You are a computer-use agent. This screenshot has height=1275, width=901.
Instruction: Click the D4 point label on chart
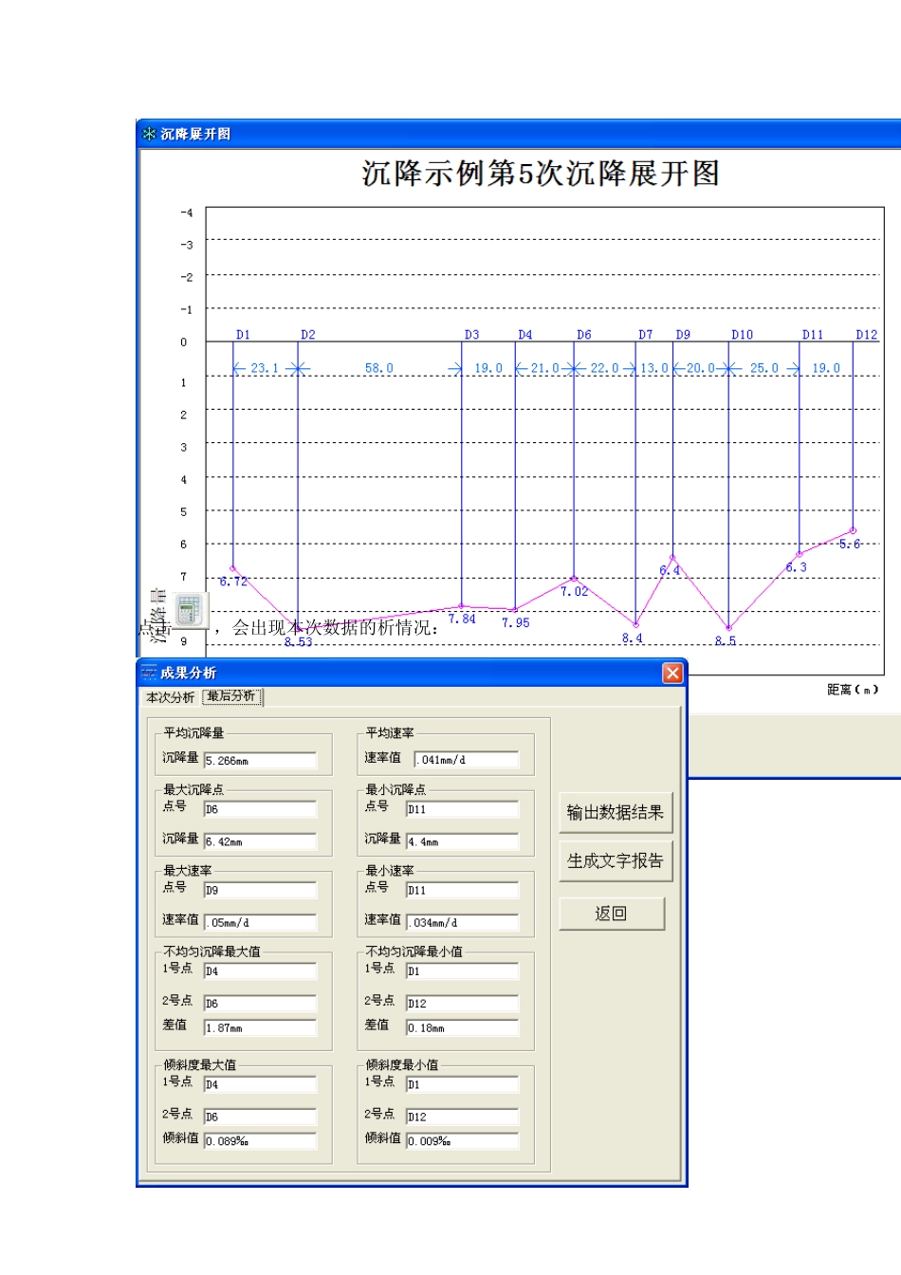(524, 335)
